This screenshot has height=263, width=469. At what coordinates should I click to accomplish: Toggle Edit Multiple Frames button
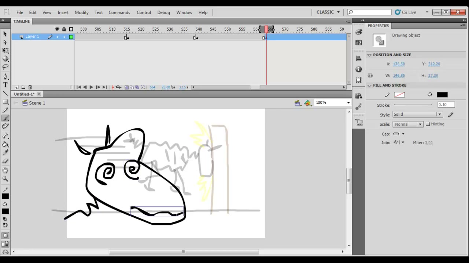137,87
